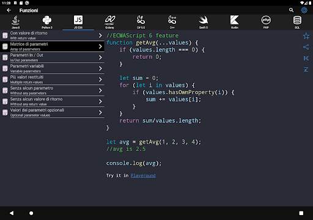Click the 'return sum/values.length;' line

click(x=160, y=120)
